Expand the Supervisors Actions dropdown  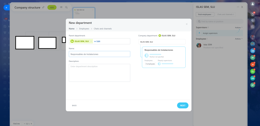[x=239, y=27]
